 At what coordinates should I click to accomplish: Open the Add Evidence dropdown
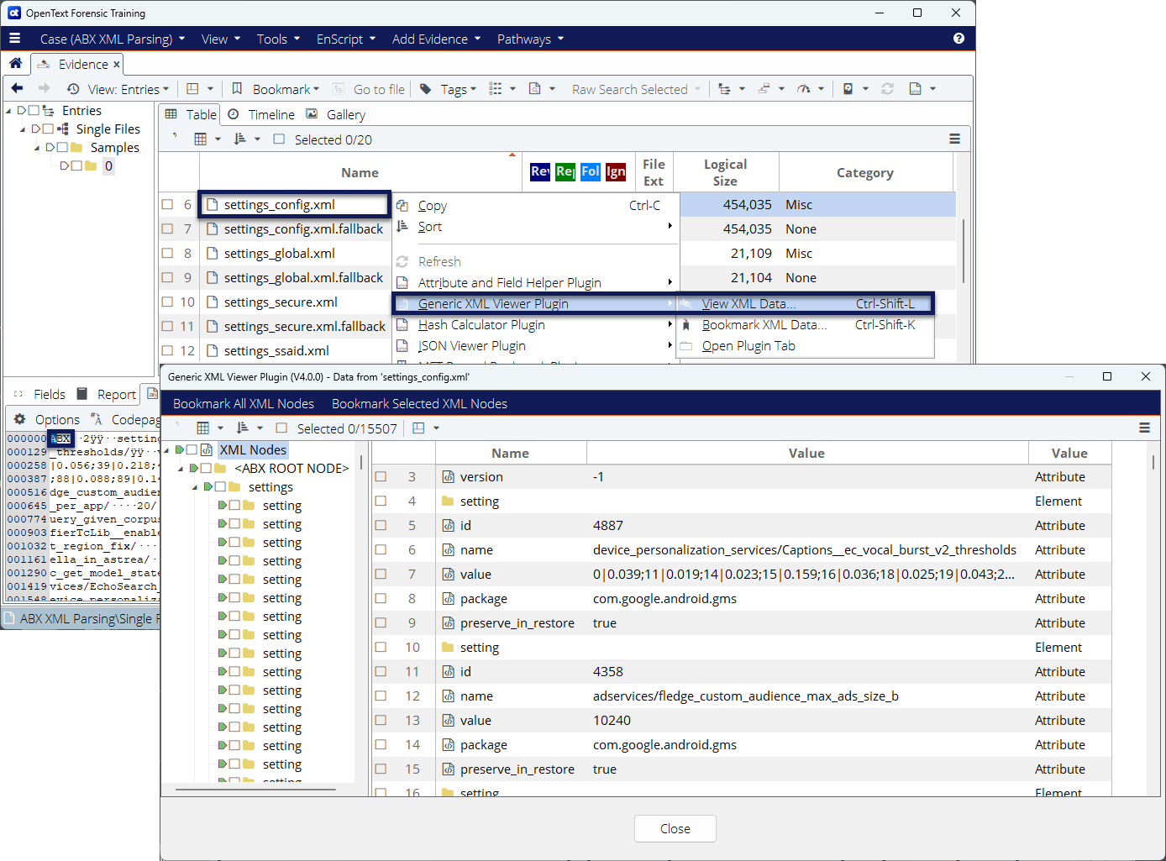[x=436, y=39]
